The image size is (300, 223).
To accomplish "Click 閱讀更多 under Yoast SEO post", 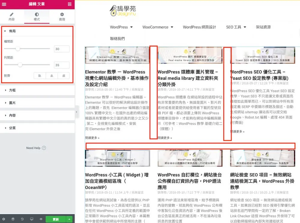I will (x=237, y=131).
